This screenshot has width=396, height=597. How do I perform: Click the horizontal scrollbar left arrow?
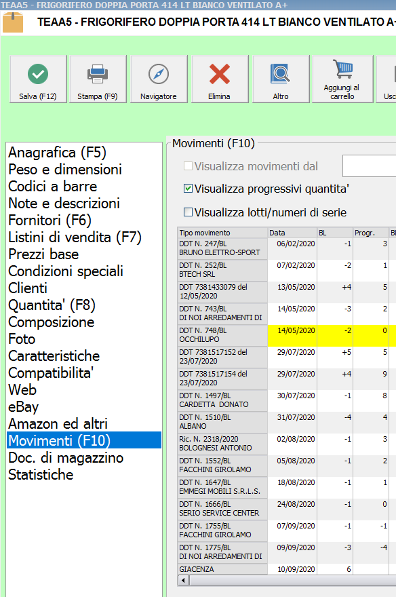pos(183,581)
